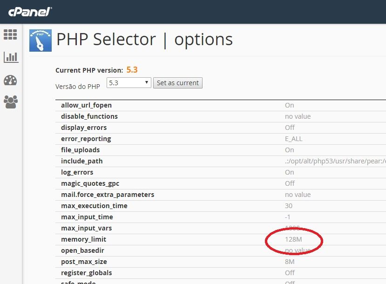This screenshot has width=386, height=284.
Task: Toggle the log_errors On value
Action: [x=289, y=172]
